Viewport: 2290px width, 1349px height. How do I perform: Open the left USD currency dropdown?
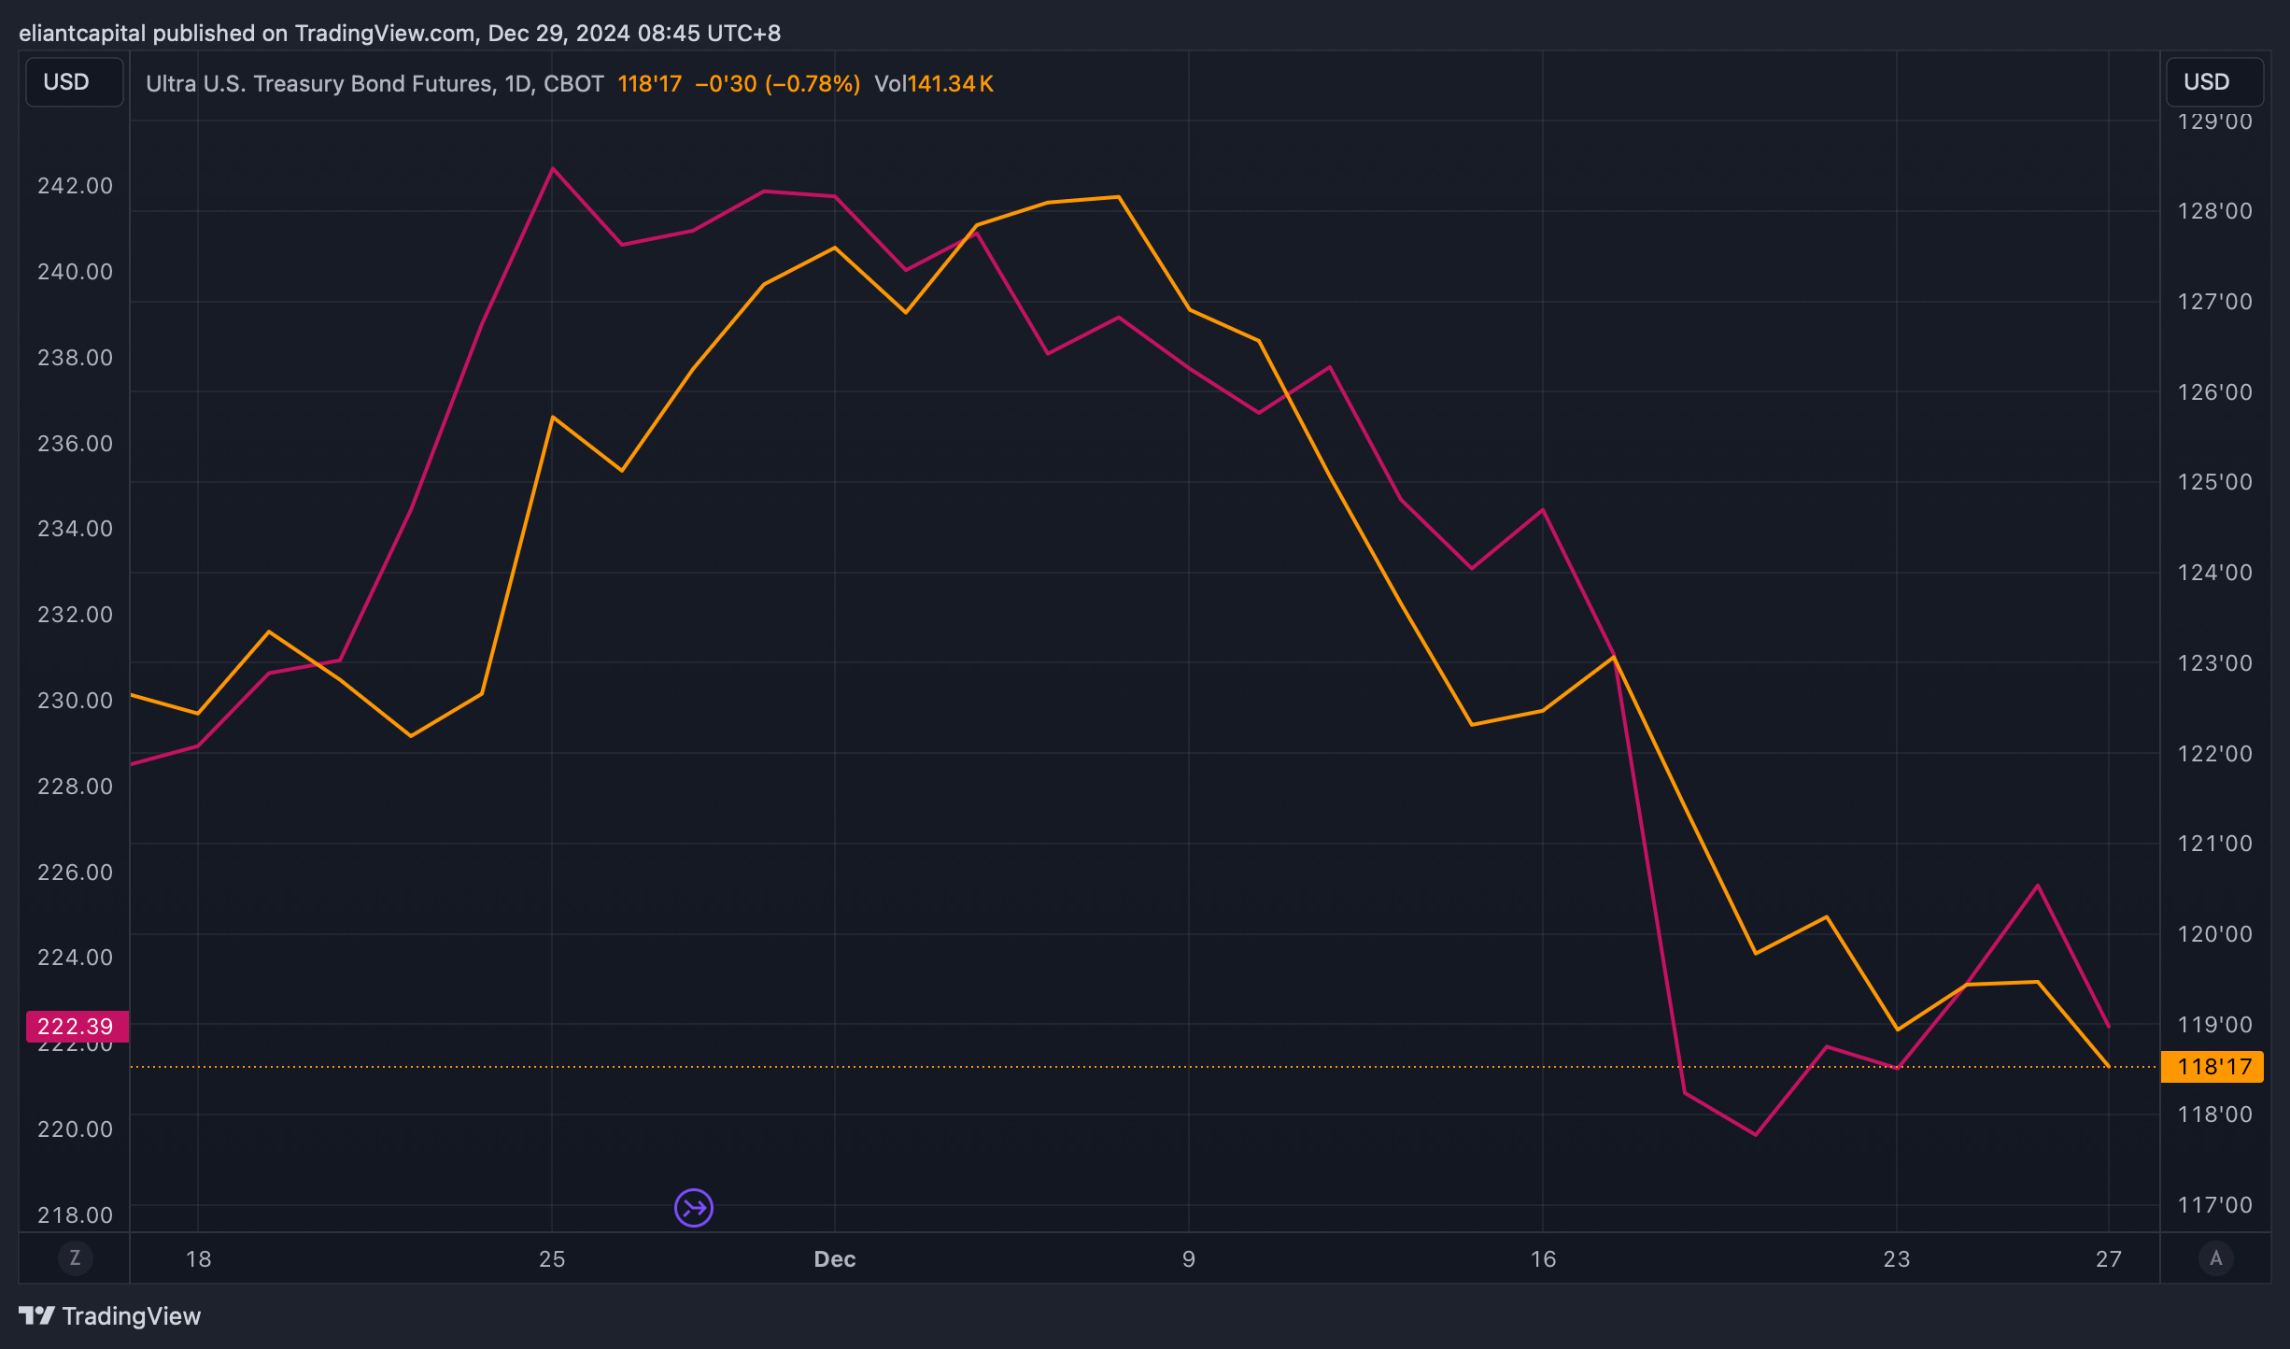74,82
